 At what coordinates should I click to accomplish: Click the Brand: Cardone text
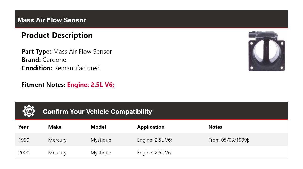coord(44,60)
